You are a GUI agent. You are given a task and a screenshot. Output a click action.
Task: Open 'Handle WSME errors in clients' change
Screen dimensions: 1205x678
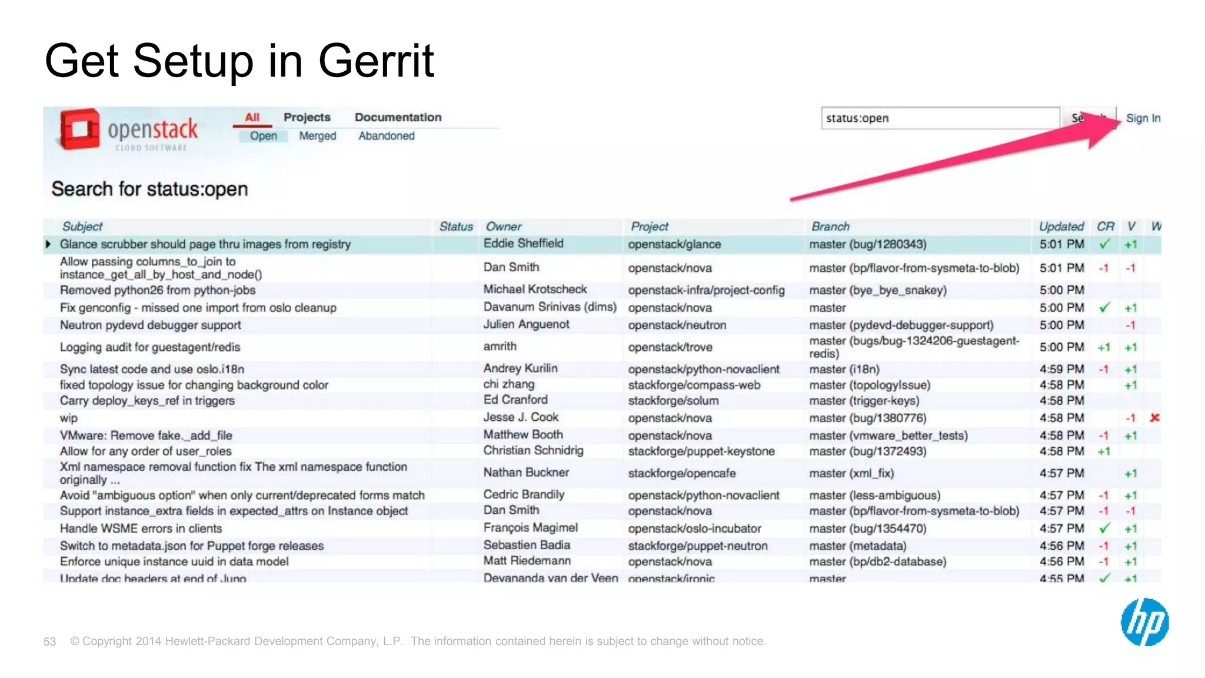[x=141, y=529]
